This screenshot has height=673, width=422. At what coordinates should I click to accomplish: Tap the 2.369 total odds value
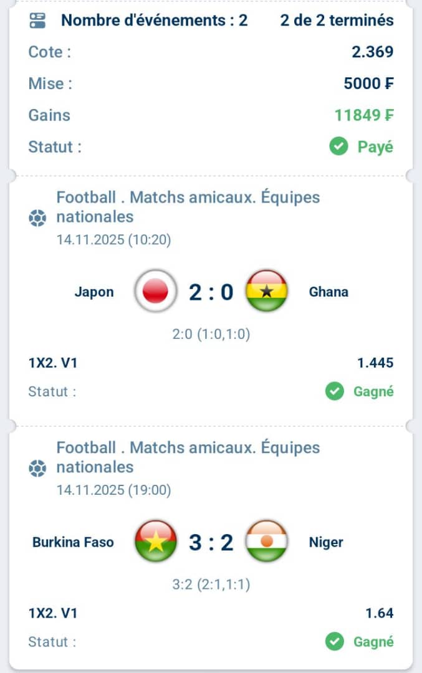[x=373, y=52]
